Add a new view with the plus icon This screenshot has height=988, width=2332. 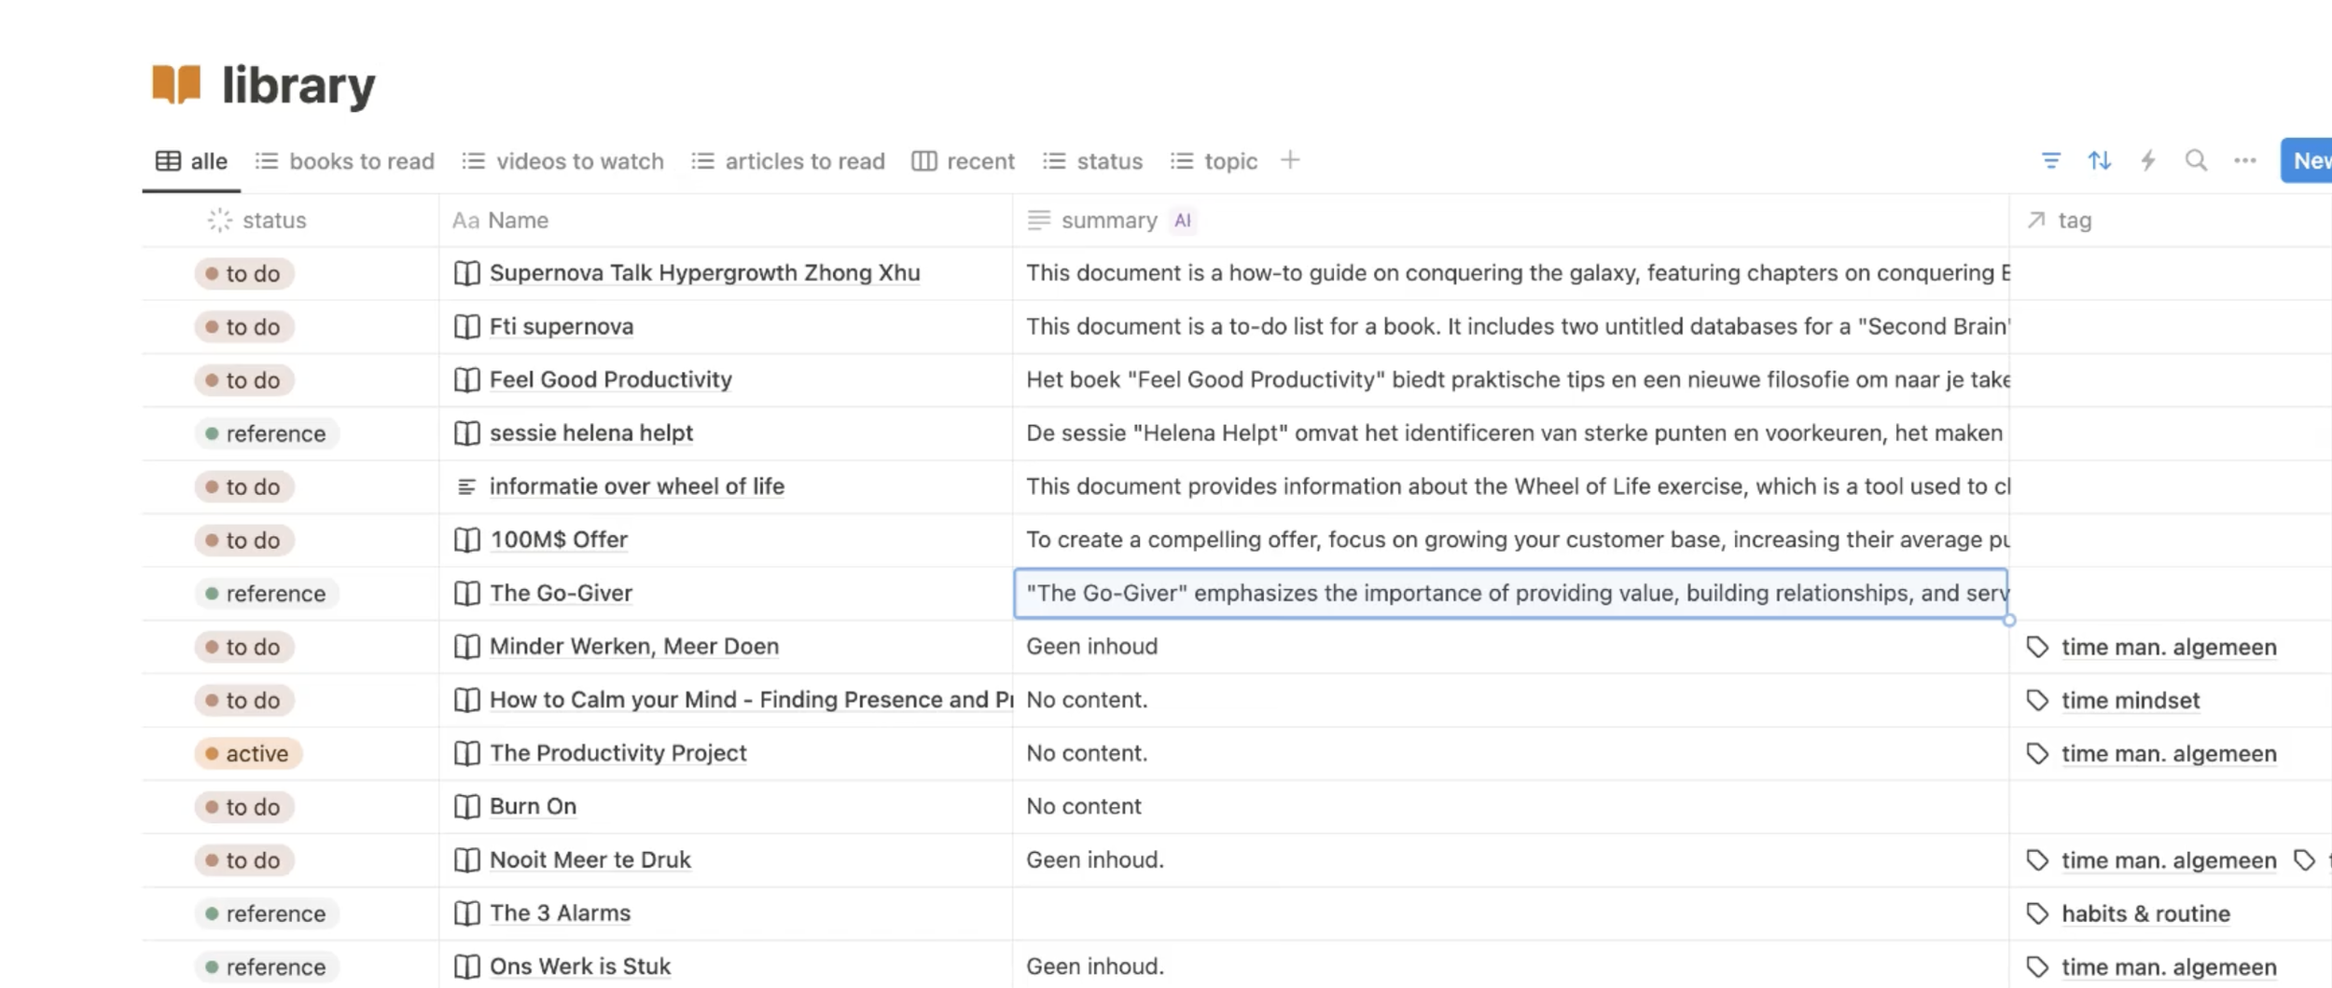[1289, 160]
